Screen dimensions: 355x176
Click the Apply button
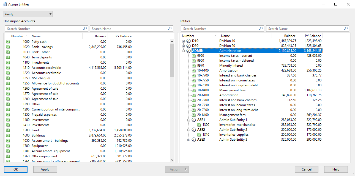pyautogui.click(x=45, y=169)
